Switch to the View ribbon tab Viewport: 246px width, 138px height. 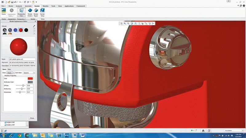(x=60, y=6)
